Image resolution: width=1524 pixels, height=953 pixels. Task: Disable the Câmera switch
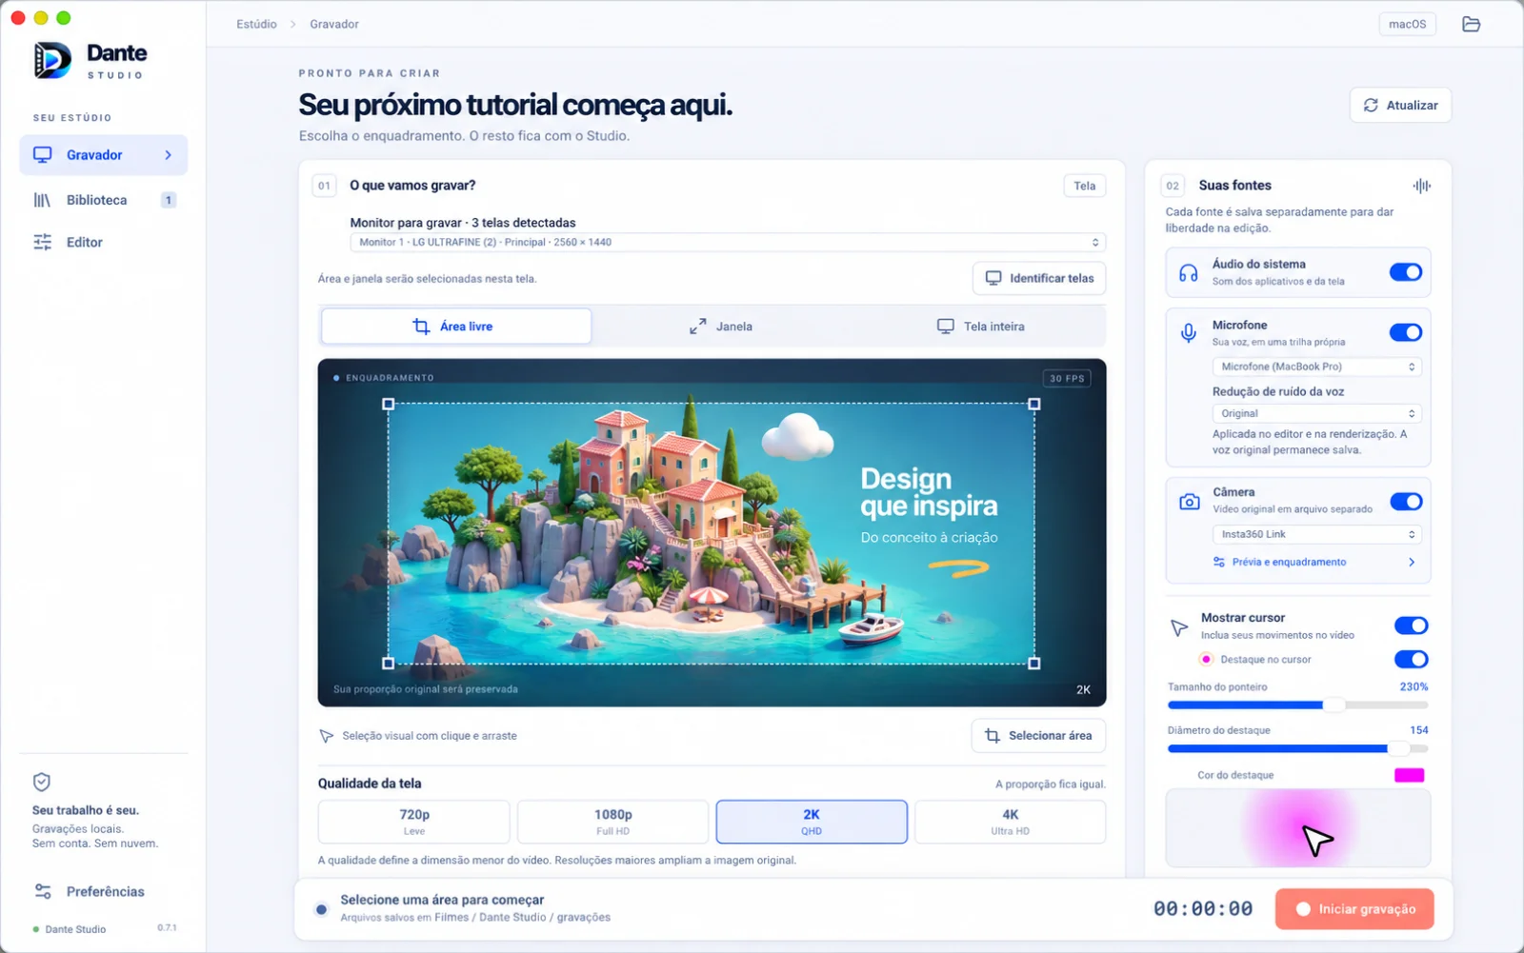click(x=1405, y=502)
